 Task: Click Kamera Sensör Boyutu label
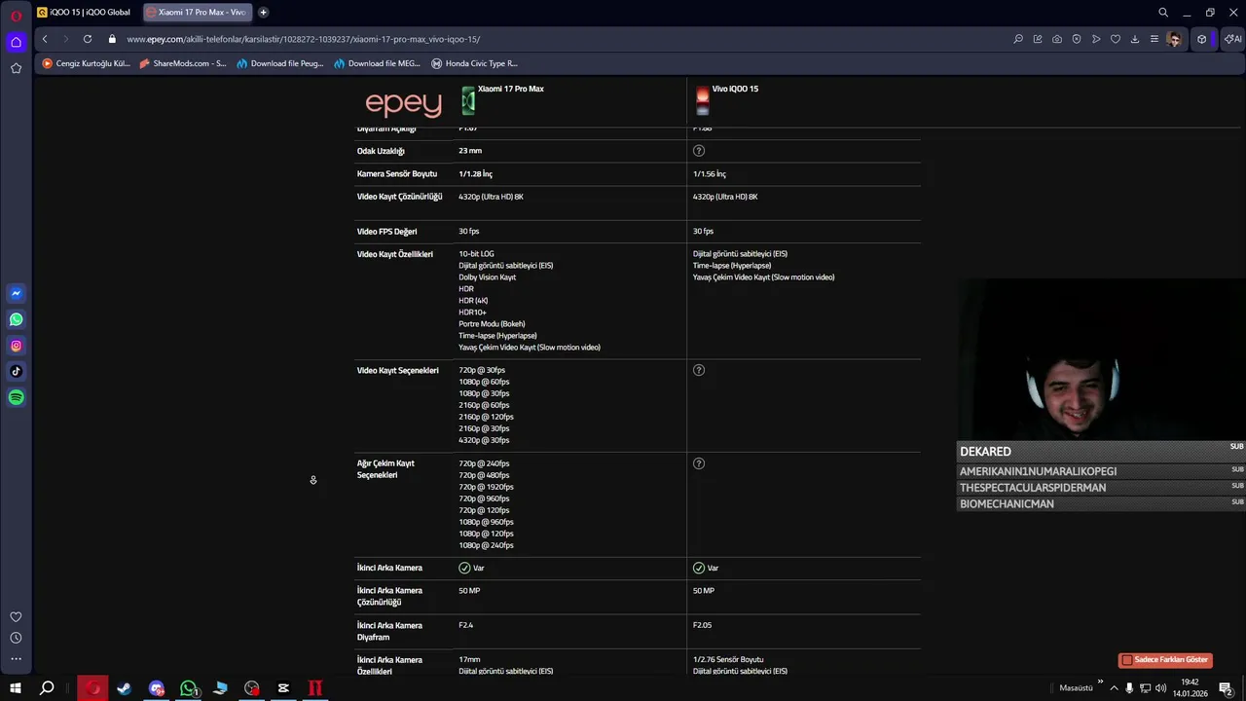[x=397, y=174]
